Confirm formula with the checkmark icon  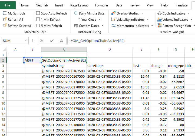tap(52, 41)
